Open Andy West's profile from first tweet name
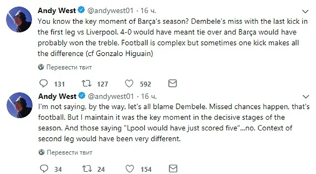Screen dimensions: 316x174 pyautogui.click(x=57, y=10)
